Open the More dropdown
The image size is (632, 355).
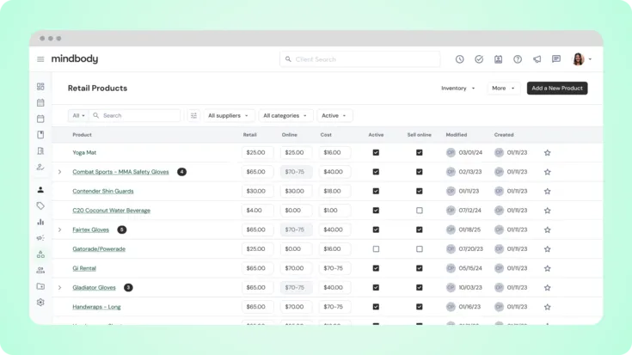point(503,89)
